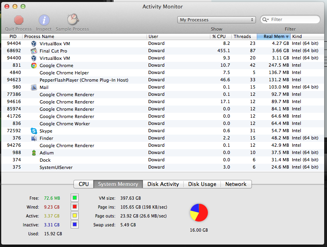This screenshot has height=247, width=327.
Task: Select Google Chrome Renderer PID 85974
Action: tap(163, 109)
